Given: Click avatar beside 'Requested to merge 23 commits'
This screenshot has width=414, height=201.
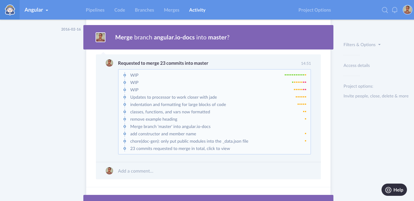Looking at the screenshot, I should pyautogui.click(x=109, y=63).
